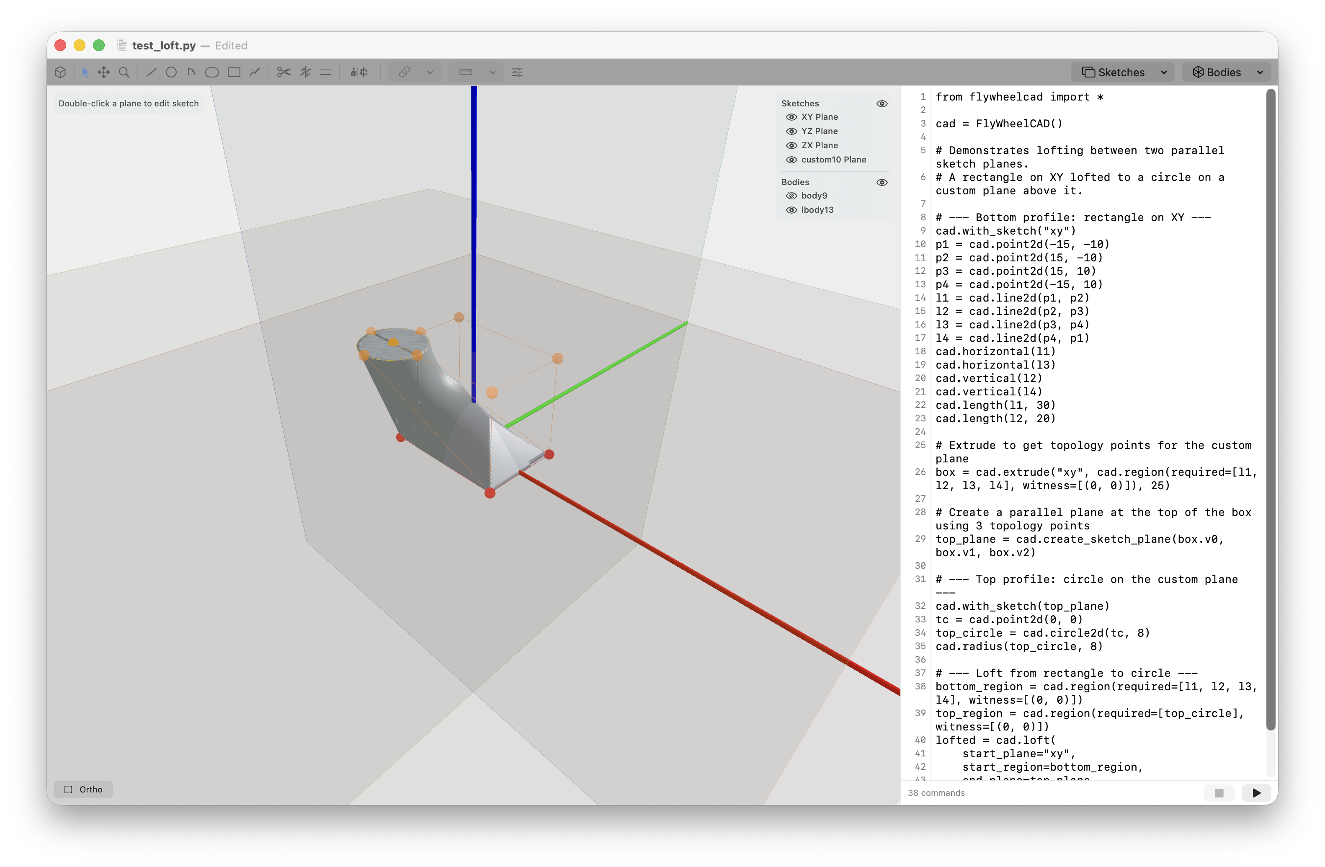Click the magnifier zoom tool
This screenshot has width=1325, height=867.
pyautogui.click(x=124, y=72)
